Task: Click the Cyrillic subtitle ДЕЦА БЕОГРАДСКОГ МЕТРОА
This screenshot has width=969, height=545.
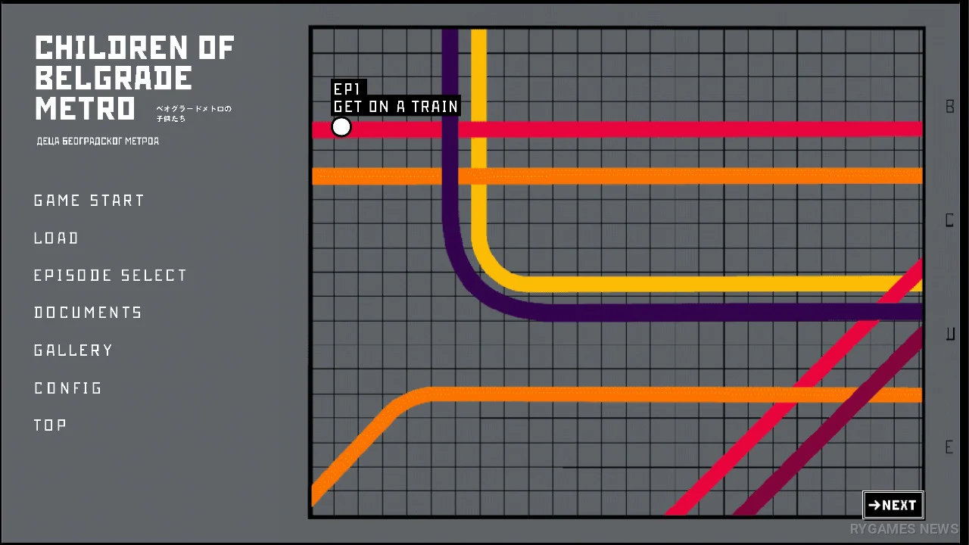Action: [98, 142]
